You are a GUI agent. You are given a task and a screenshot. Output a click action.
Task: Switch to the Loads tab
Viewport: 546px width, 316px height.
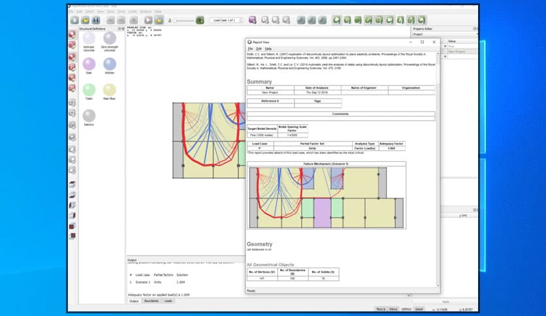point(169,301)
